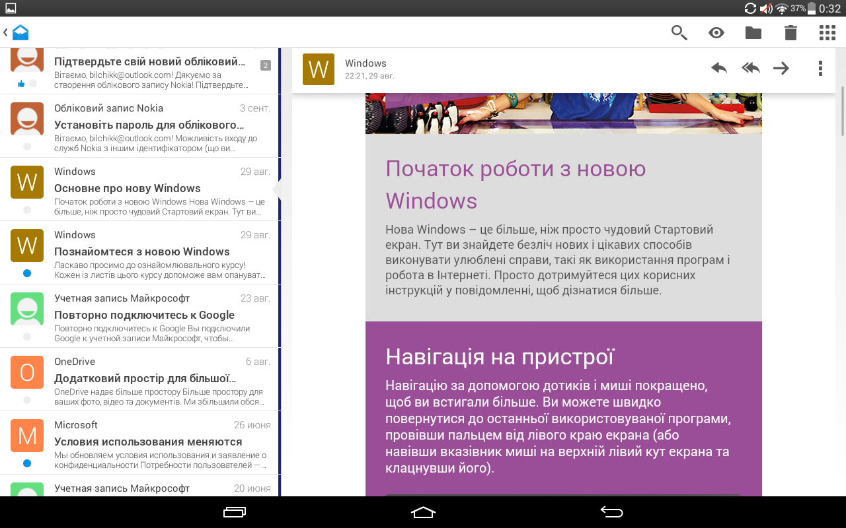Open the email 'Установіть пароль для облікового…'
Viewport: 846px width, 528px height.
(139, 126)
